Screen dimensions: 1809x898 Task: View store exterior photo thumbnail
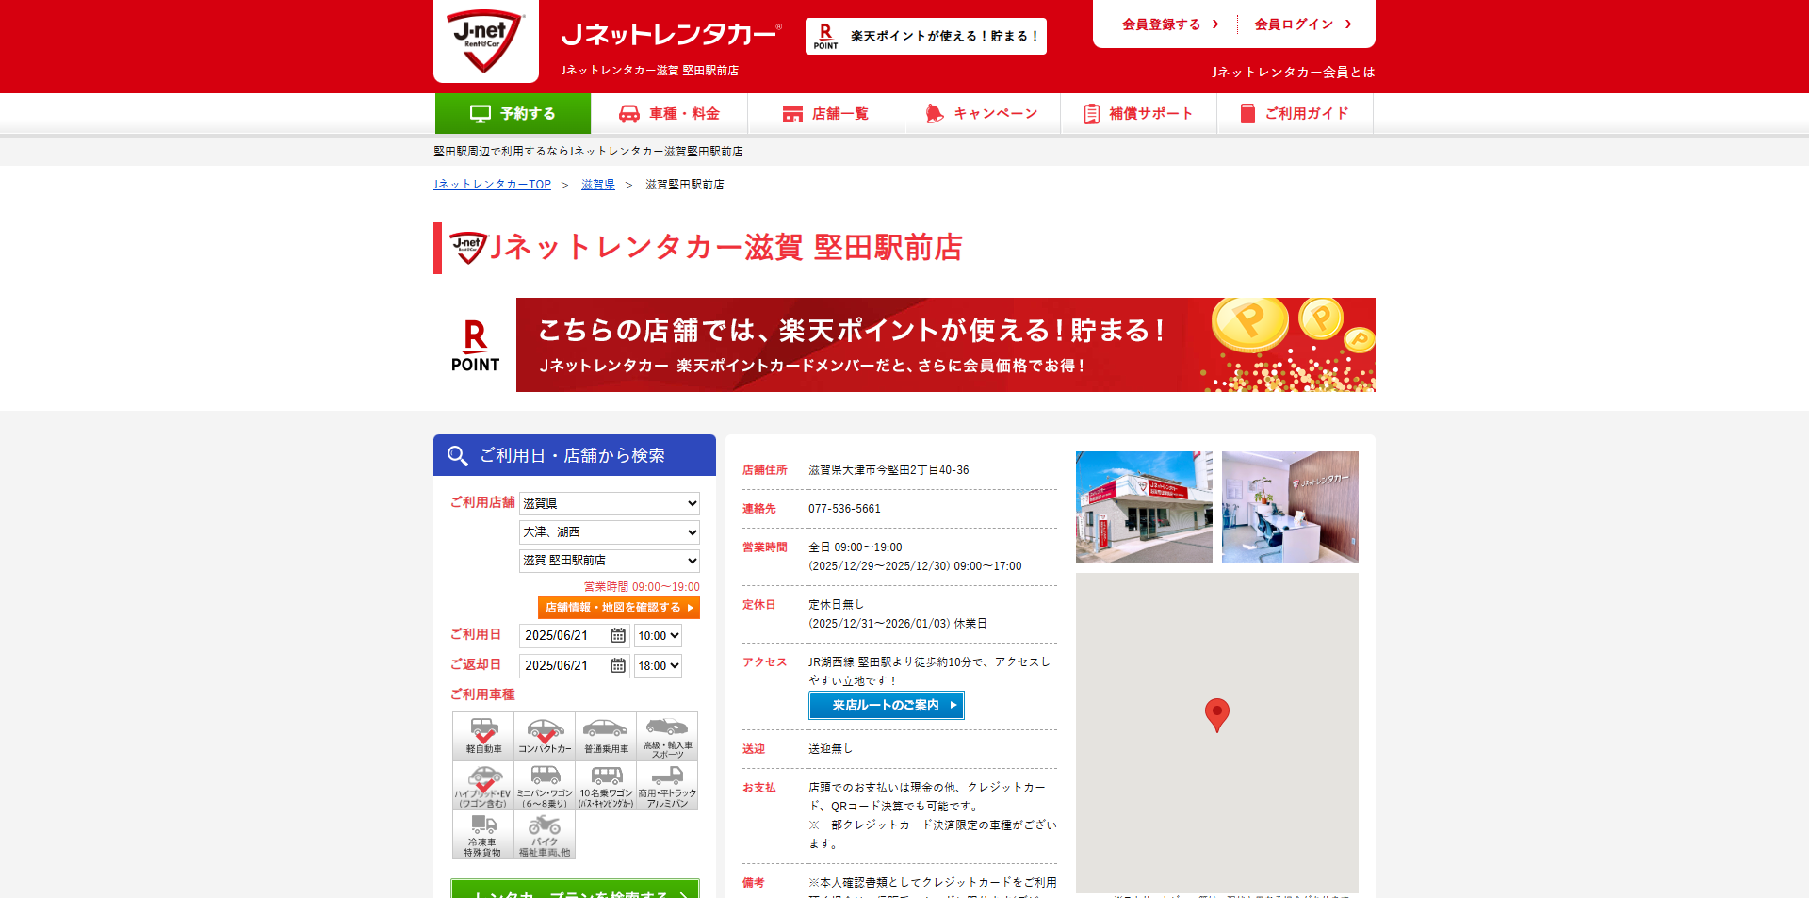tap(1144, 507)
